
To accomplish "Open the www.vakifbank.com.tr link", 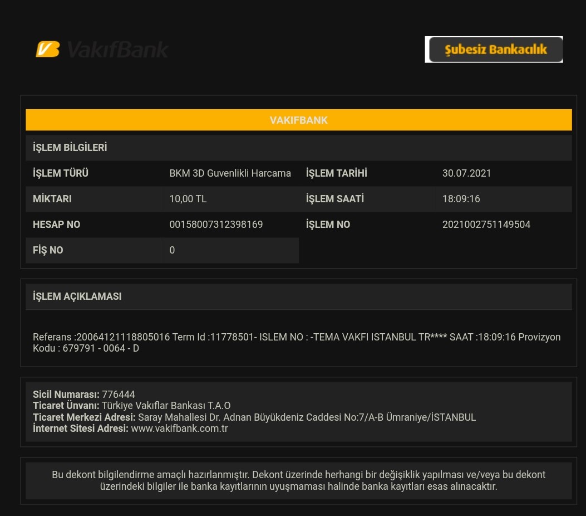I will (179, 429).
